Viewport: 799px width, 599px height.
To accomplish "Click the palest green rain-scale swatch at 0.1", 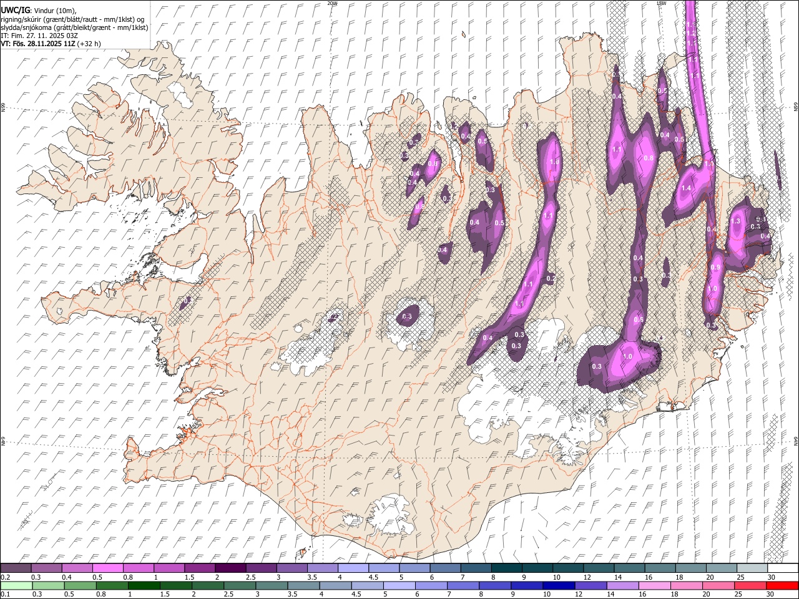I will (x=16, y=585).
